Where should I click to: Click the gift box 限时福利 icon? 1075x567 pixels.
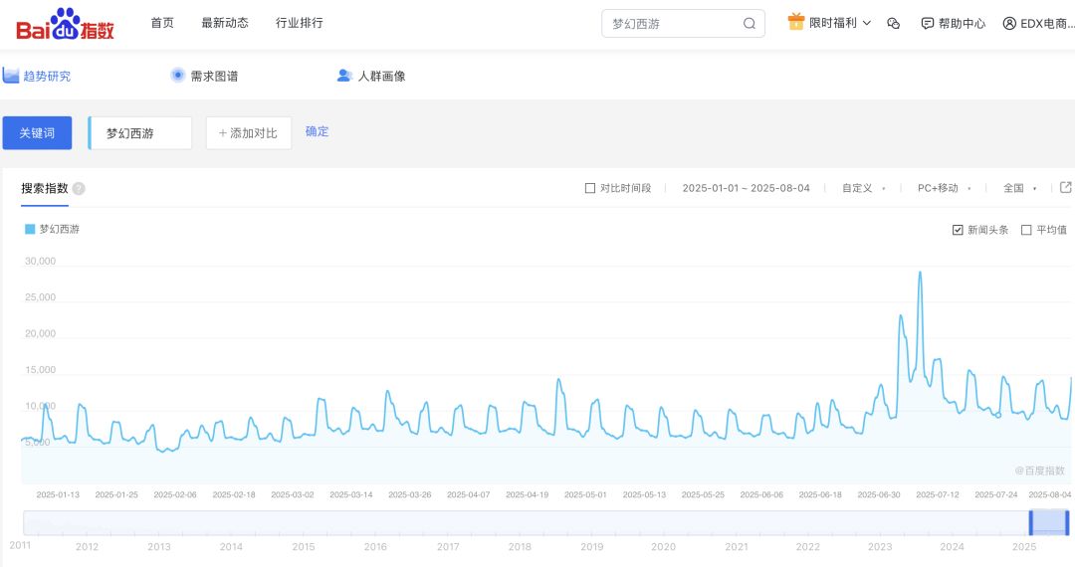coord(796,22)
